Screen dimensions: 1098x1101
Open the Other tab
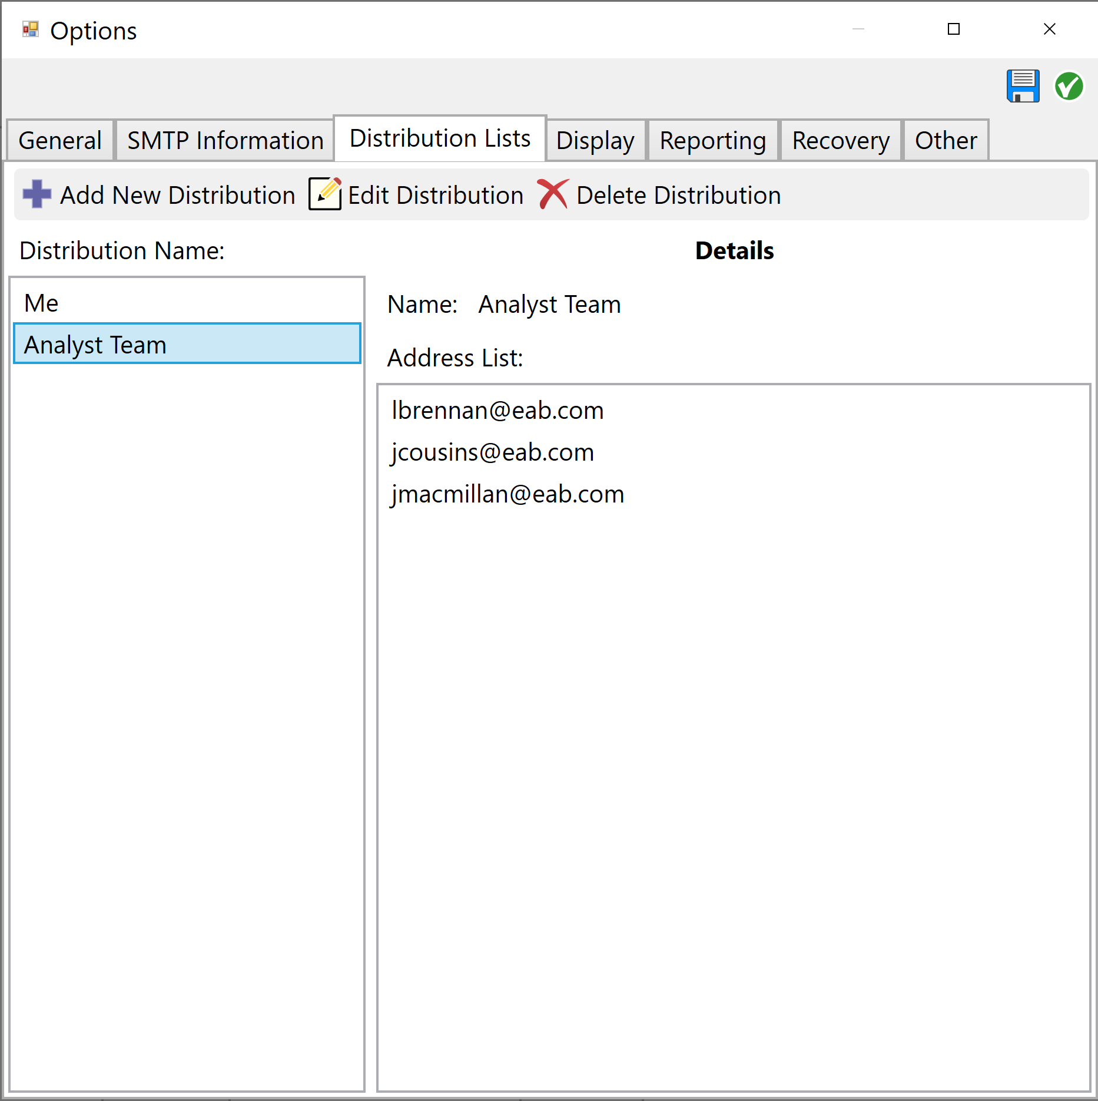tap(946, 140)
